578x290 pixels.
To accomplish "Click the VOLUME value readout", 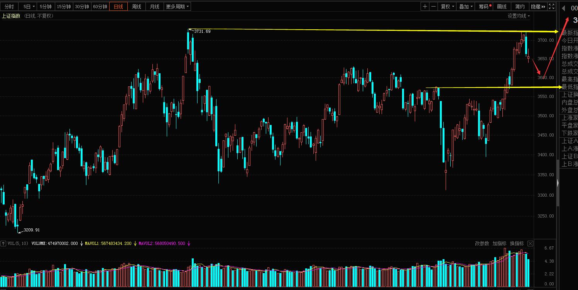I will [x=54, y=243].
